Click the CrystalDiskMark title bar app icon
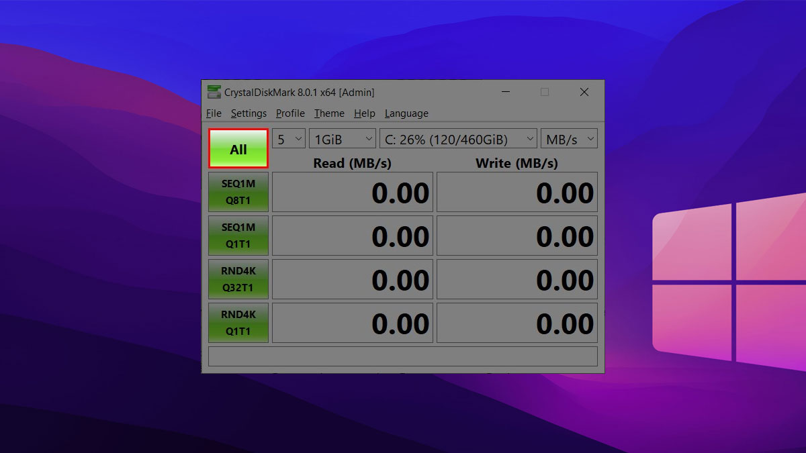Viewport: 806px width, 453px height. 214,92
